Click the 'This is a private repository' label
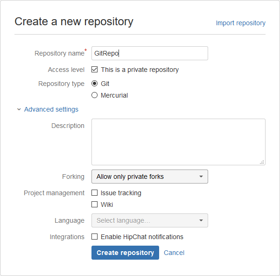The image size is (280, 276). [140, 70]
